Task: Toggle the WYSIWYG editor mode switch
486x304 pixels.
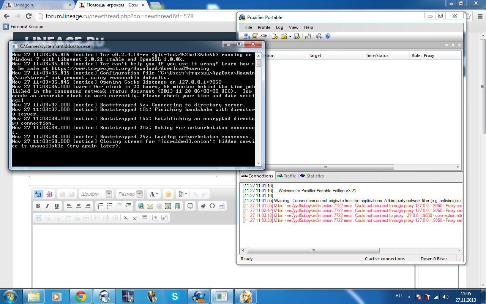Action: (x=38, y=194)
